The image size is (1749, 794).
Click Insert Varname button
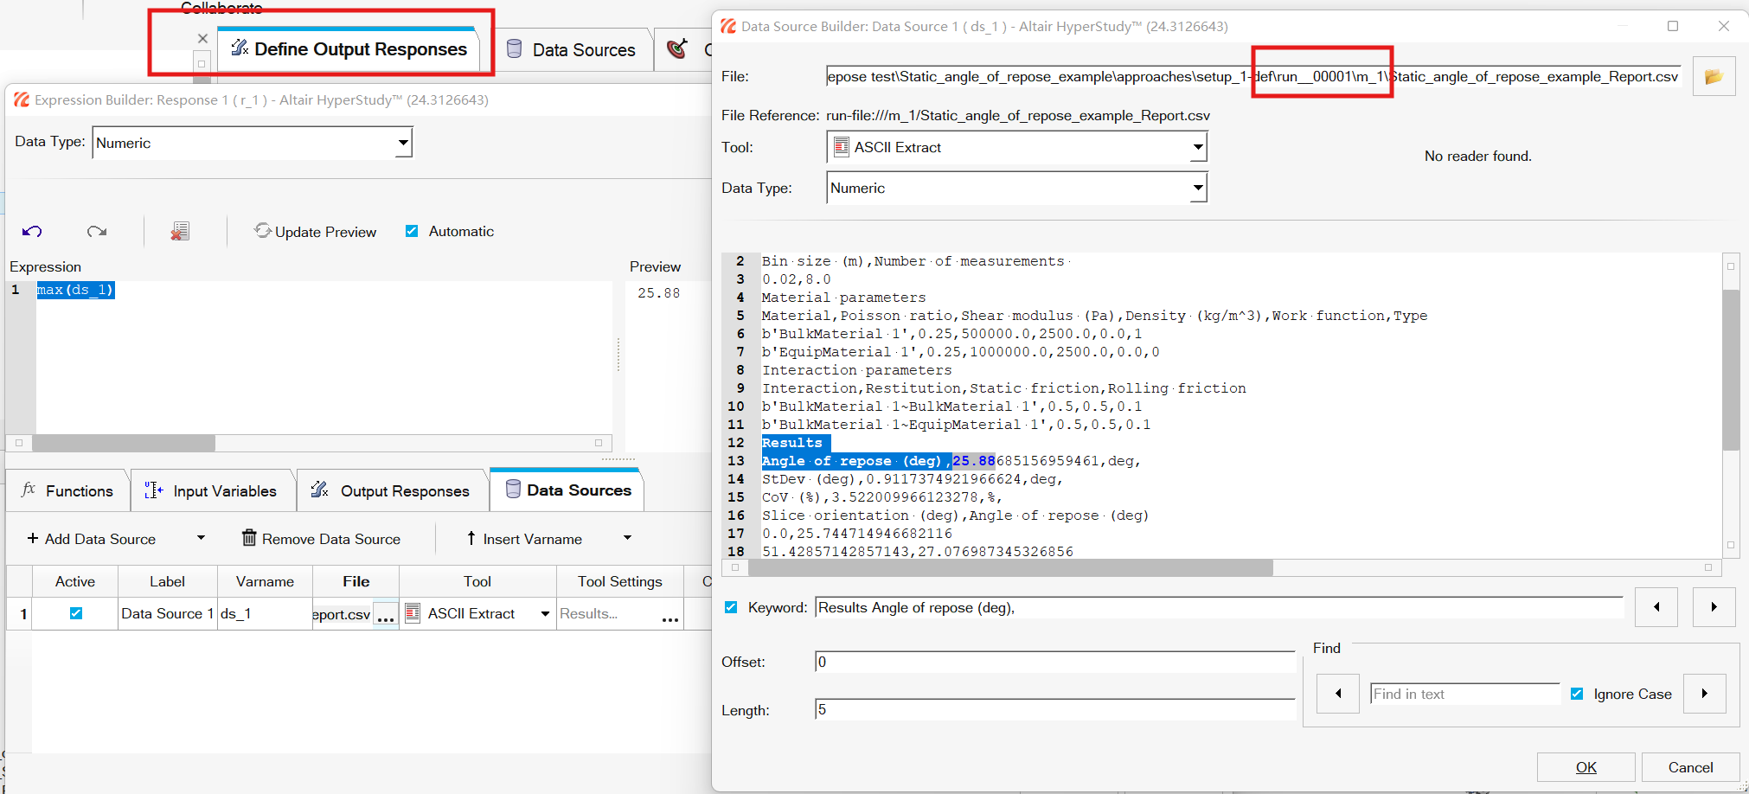click(x=524, y=539)
